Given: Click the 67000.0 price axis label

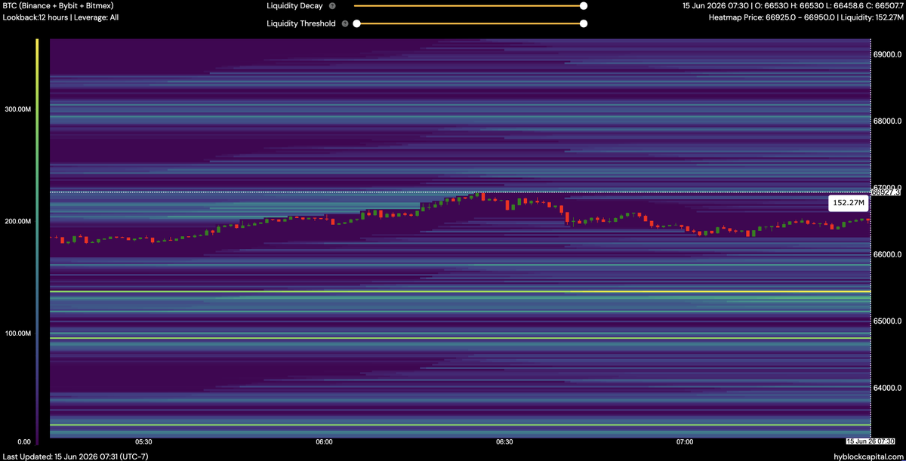Looking at the screenshot, I should pyautogui.click(x=887, y=186).
